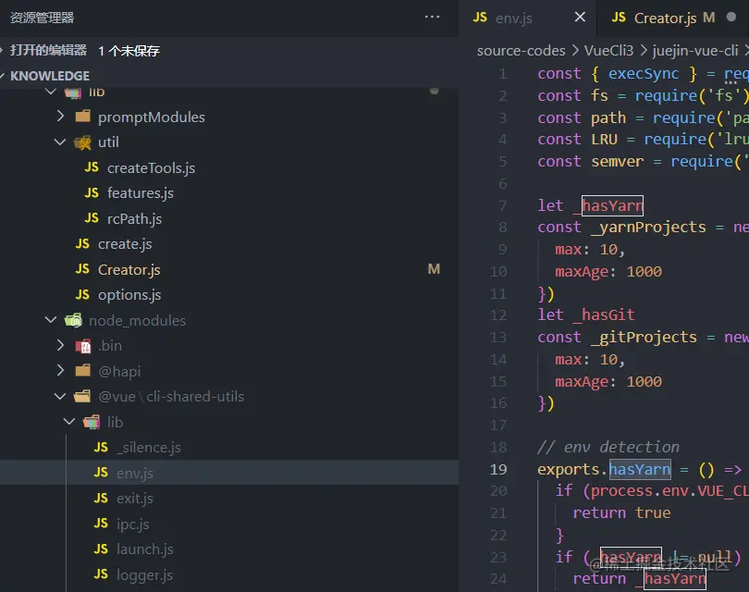This screenshot has height=592, width=749.
Task: Collapse the util folder chevron
Action: pos(60,142)
